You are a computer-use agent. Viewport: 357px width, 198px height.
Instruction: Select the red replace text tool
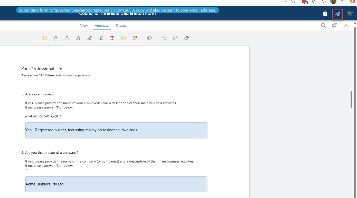pyautogui.click(x=135, y=38)
